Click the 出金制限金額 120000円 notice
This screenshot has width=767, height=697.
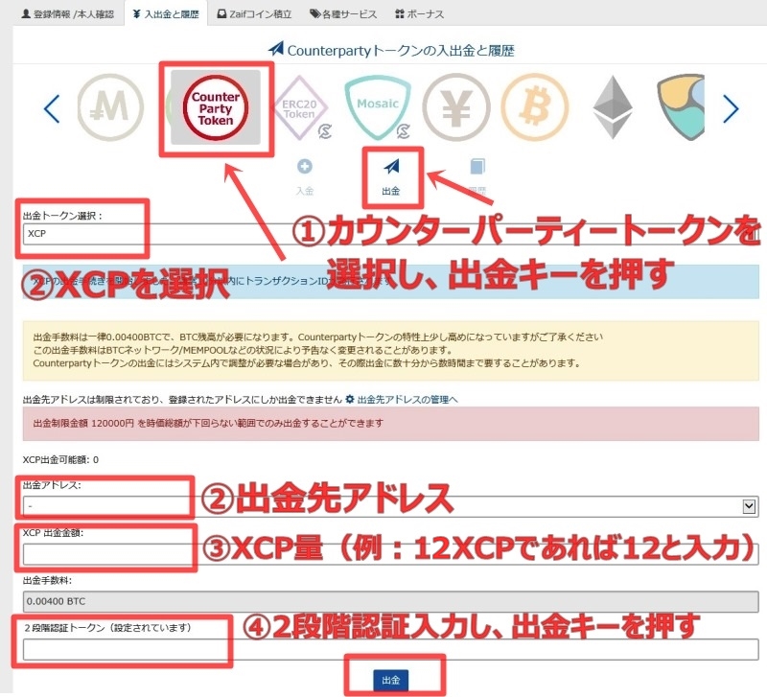point(391,423)
